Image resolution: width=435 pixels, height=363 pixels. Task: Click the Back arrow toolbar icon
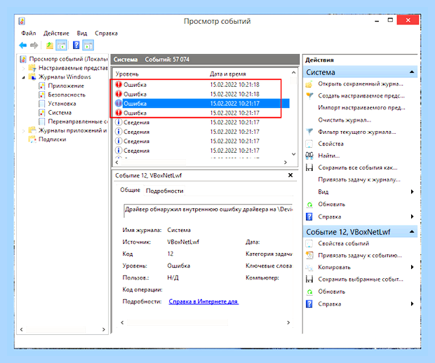(x=22, y=45)
